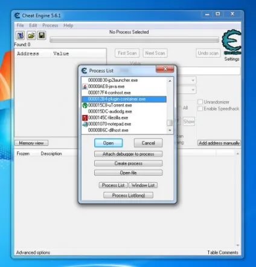Click the java.exe process icon
The image size is (256, 267).
(x=85, y=87)
